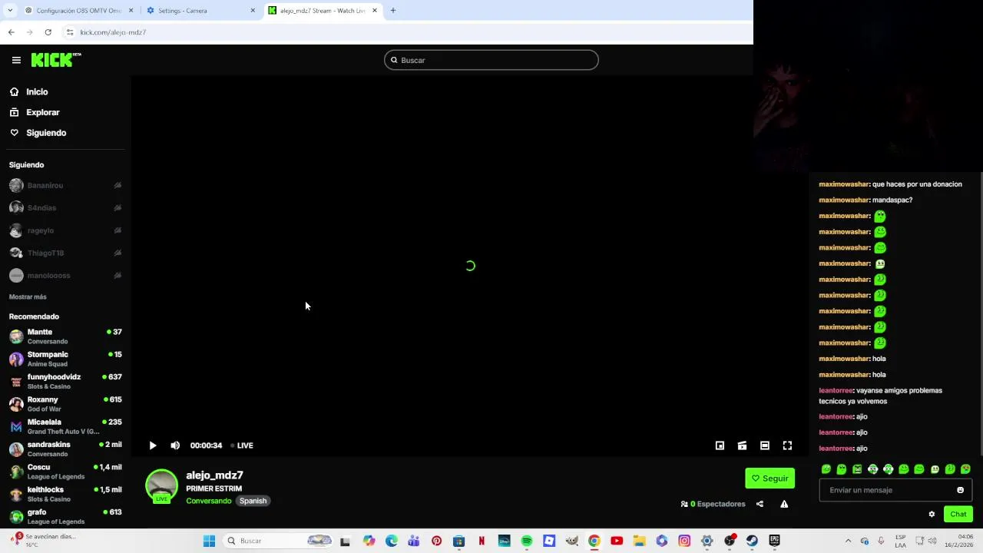Go back in the browser
This screenshot has width=983, height=553.
coord(11,32)
